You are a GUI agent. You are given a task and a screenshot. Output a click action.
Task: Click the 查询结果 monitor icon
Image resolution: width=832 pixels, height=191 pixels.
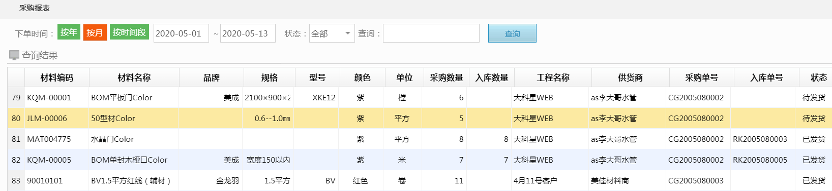click(14, 55)
